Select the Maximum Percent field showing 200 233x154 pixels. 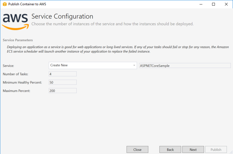coord(62,91)
